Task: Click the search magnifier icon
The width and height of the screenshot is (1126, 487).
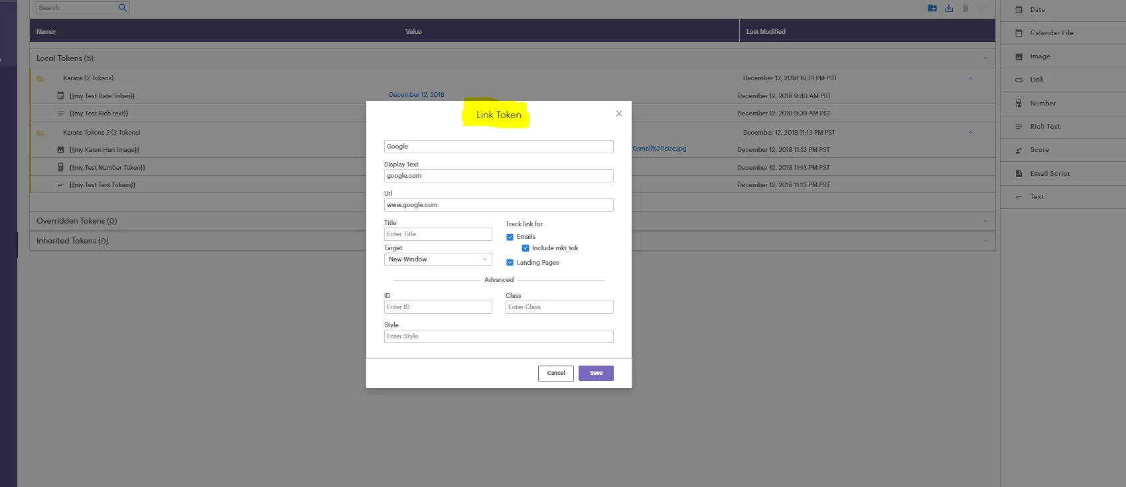Action: (x=123, y=8)
